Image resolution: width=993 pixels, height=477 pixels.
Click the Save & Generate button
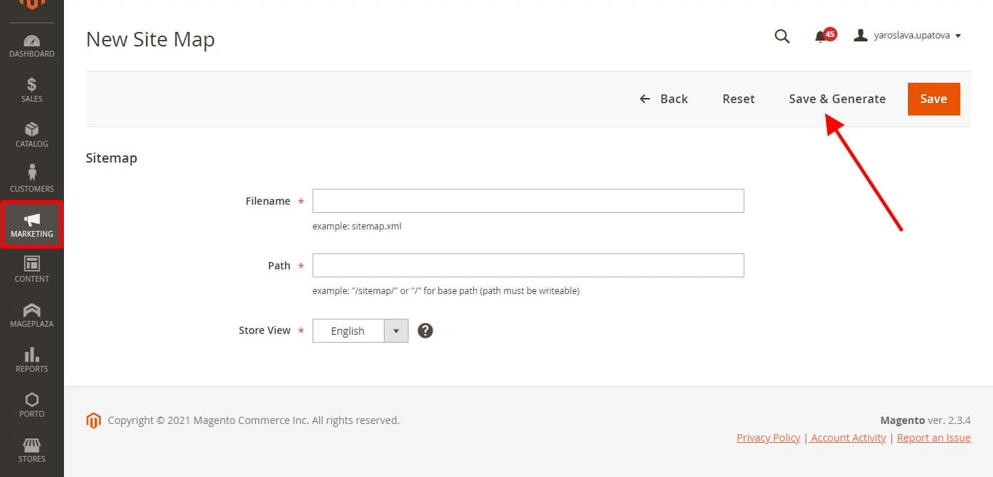(837, 99)
